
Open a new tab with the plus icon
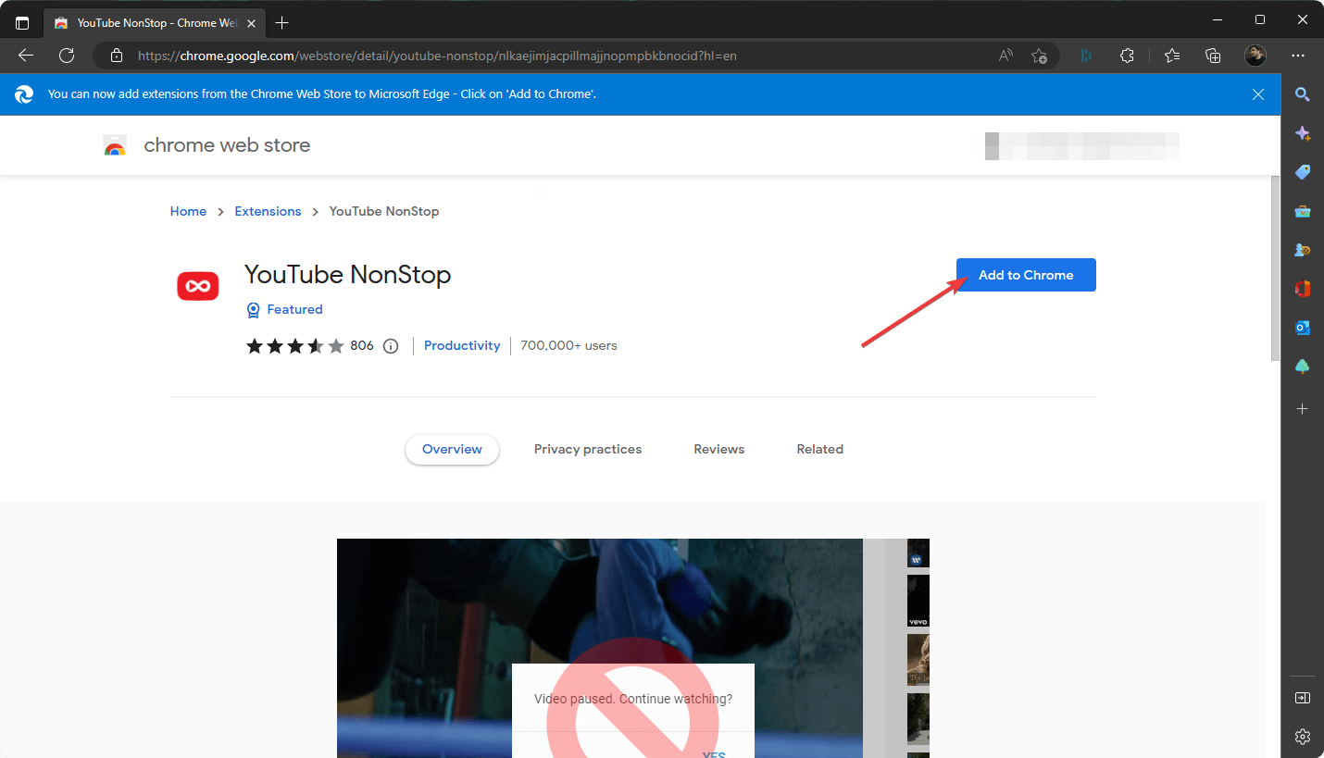[x=282, y=22]
